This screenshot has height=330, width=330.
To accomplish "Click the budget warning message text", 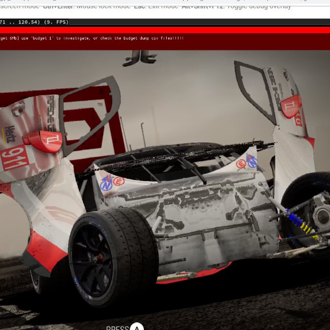I will [x=92, y=38].
